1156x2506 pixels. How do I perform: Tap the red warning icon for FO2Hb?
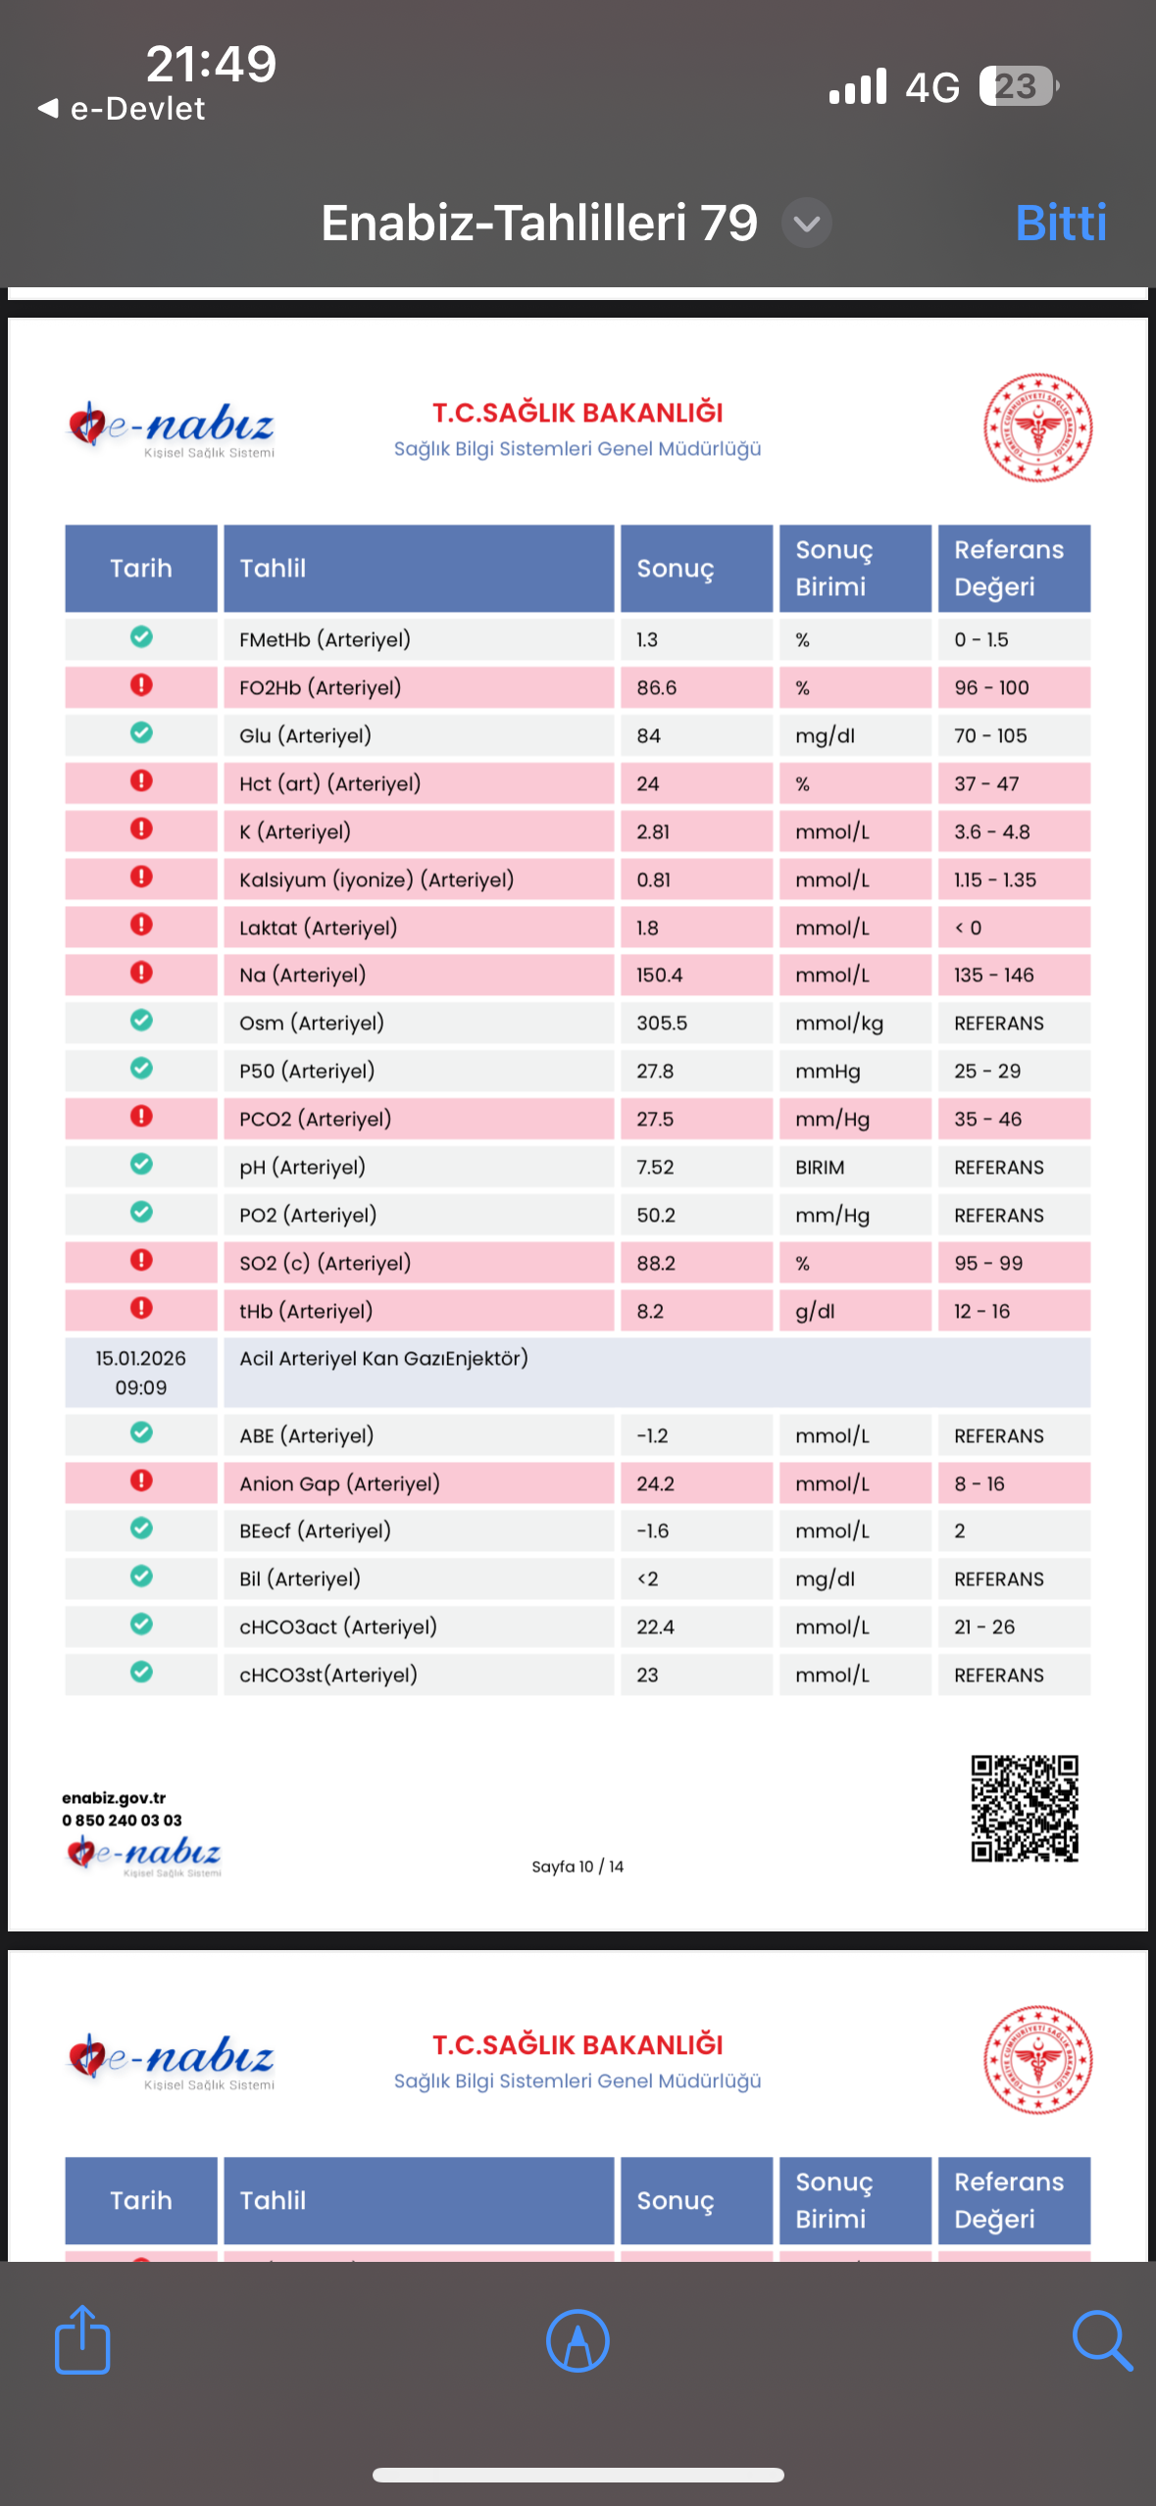(x=141, y=685)
